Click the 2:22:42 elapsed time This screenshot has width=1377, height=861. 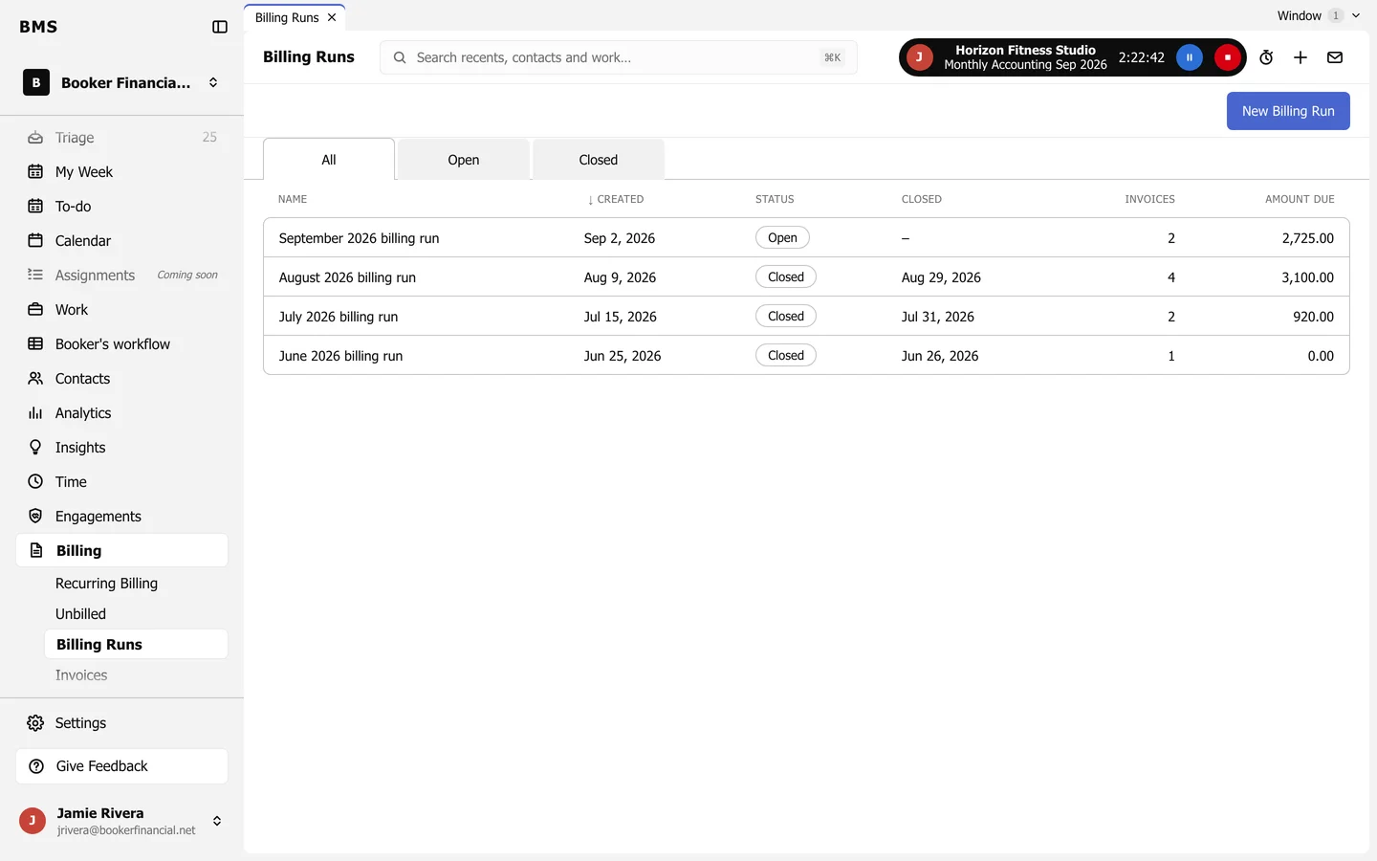1142,57
